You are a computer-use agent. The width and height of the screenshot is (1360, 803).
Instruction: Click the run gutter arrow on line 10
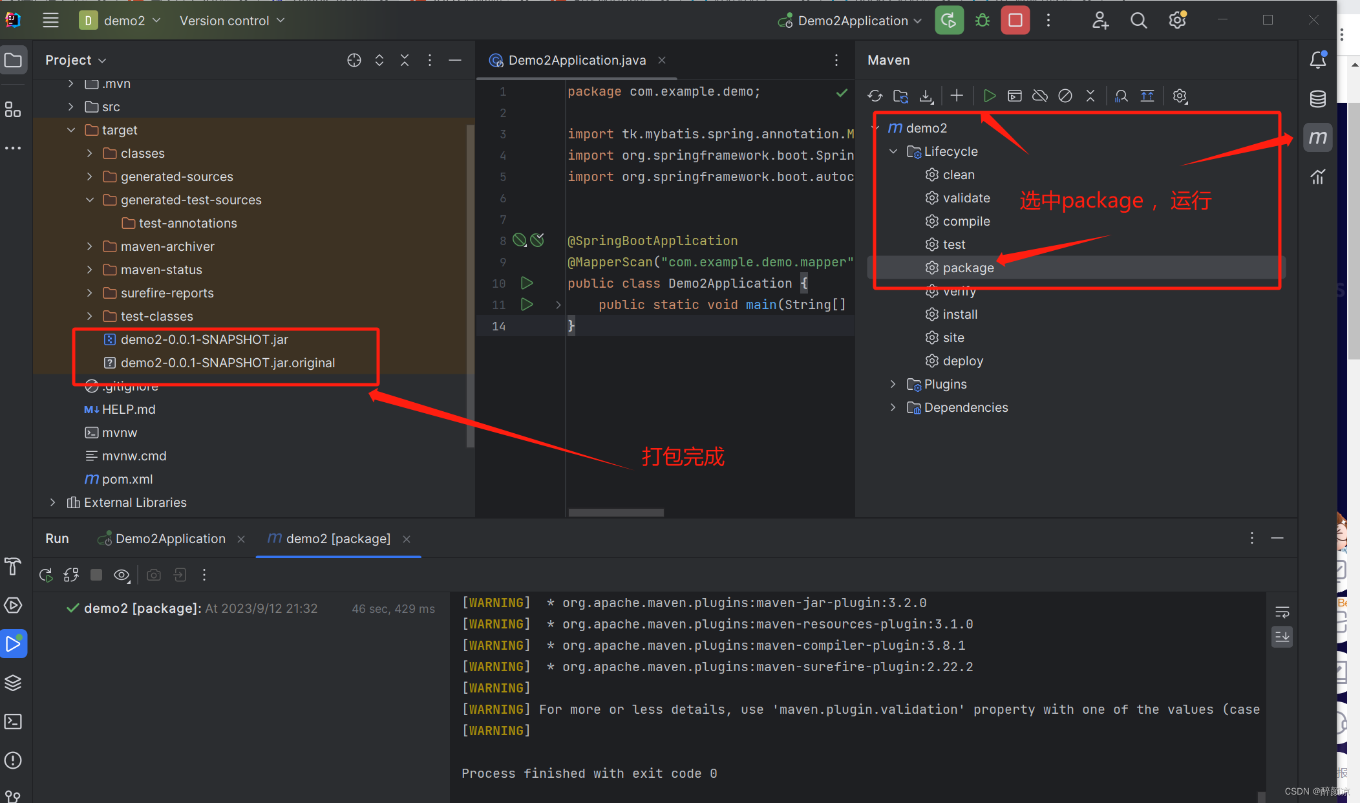[x=527, y=283]
